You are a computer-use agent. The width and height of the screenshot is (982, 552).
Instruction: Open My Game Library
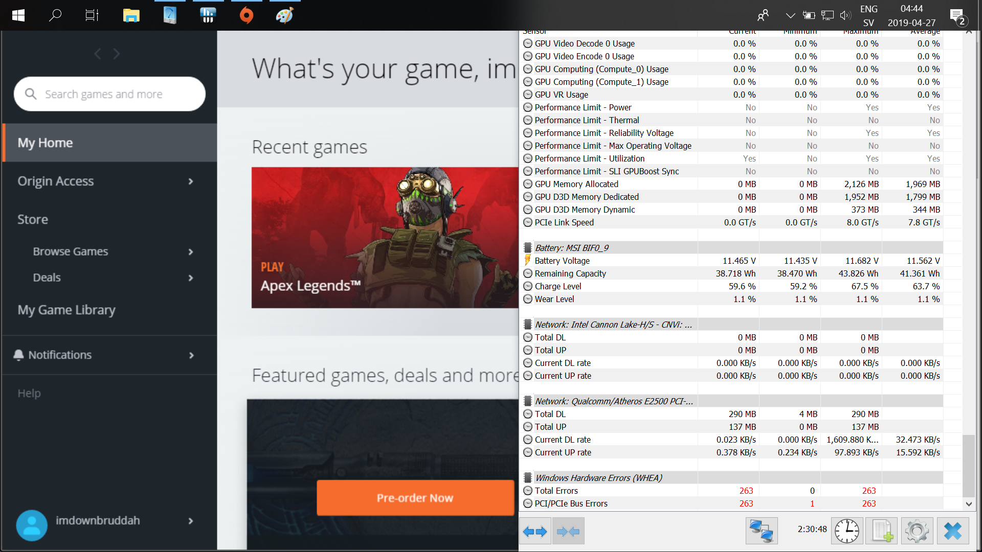(66, 310)
